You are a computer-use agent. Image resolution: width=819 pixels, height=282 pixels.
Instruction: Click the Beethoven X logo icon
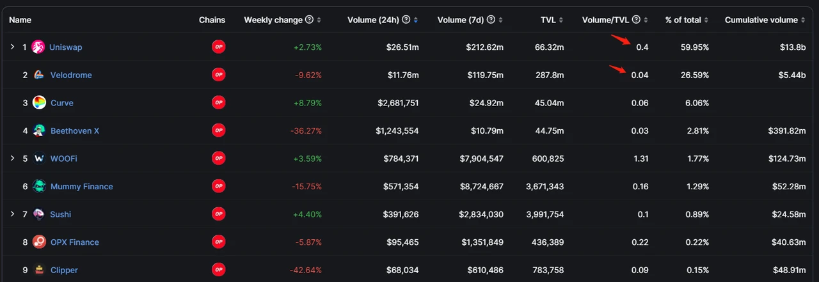[x=39, y=130]
